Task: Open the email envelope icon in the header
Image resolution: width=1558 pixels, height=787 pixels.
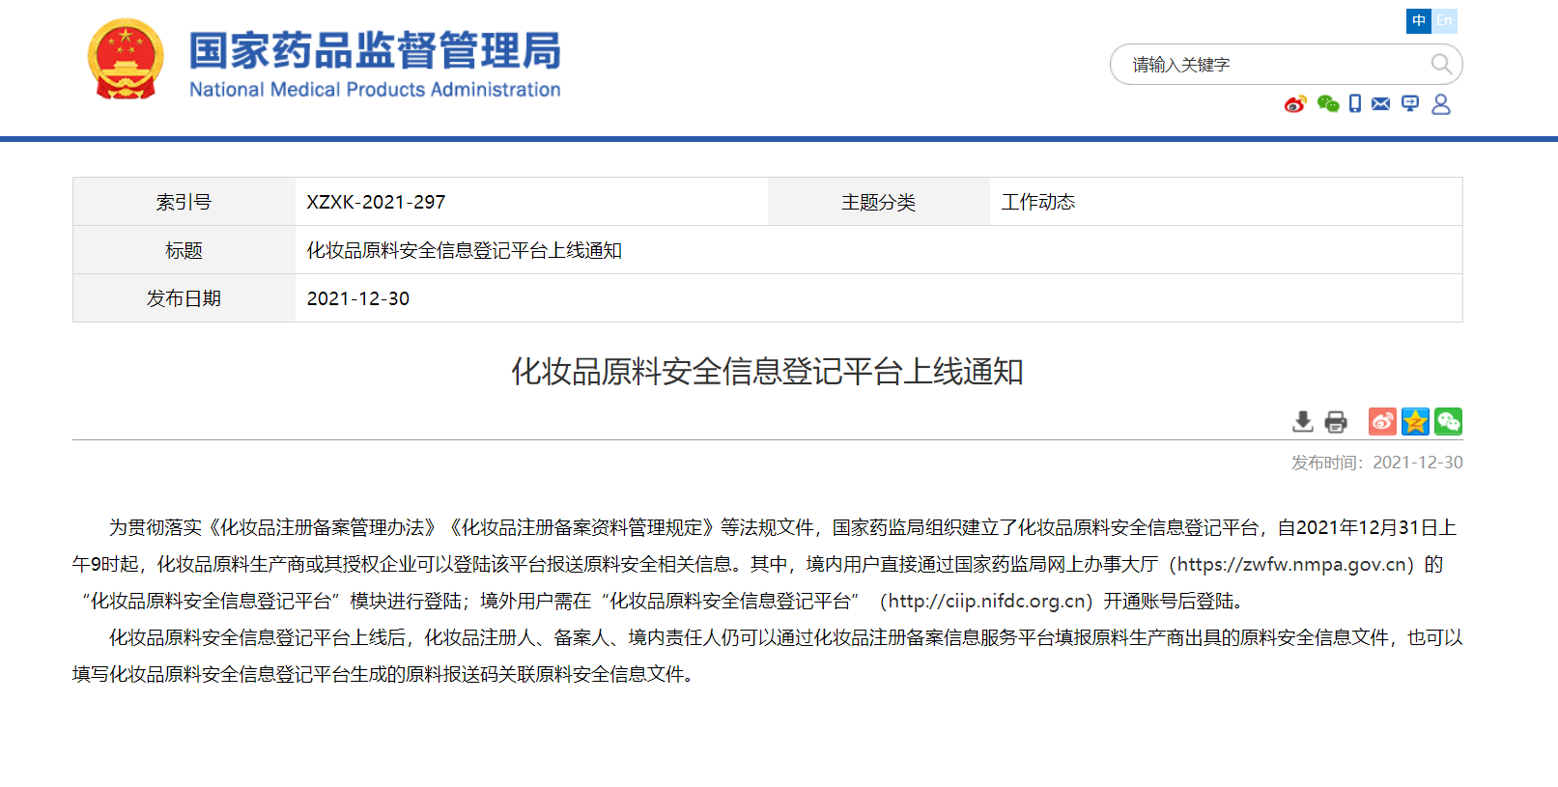Action: 1381,104
